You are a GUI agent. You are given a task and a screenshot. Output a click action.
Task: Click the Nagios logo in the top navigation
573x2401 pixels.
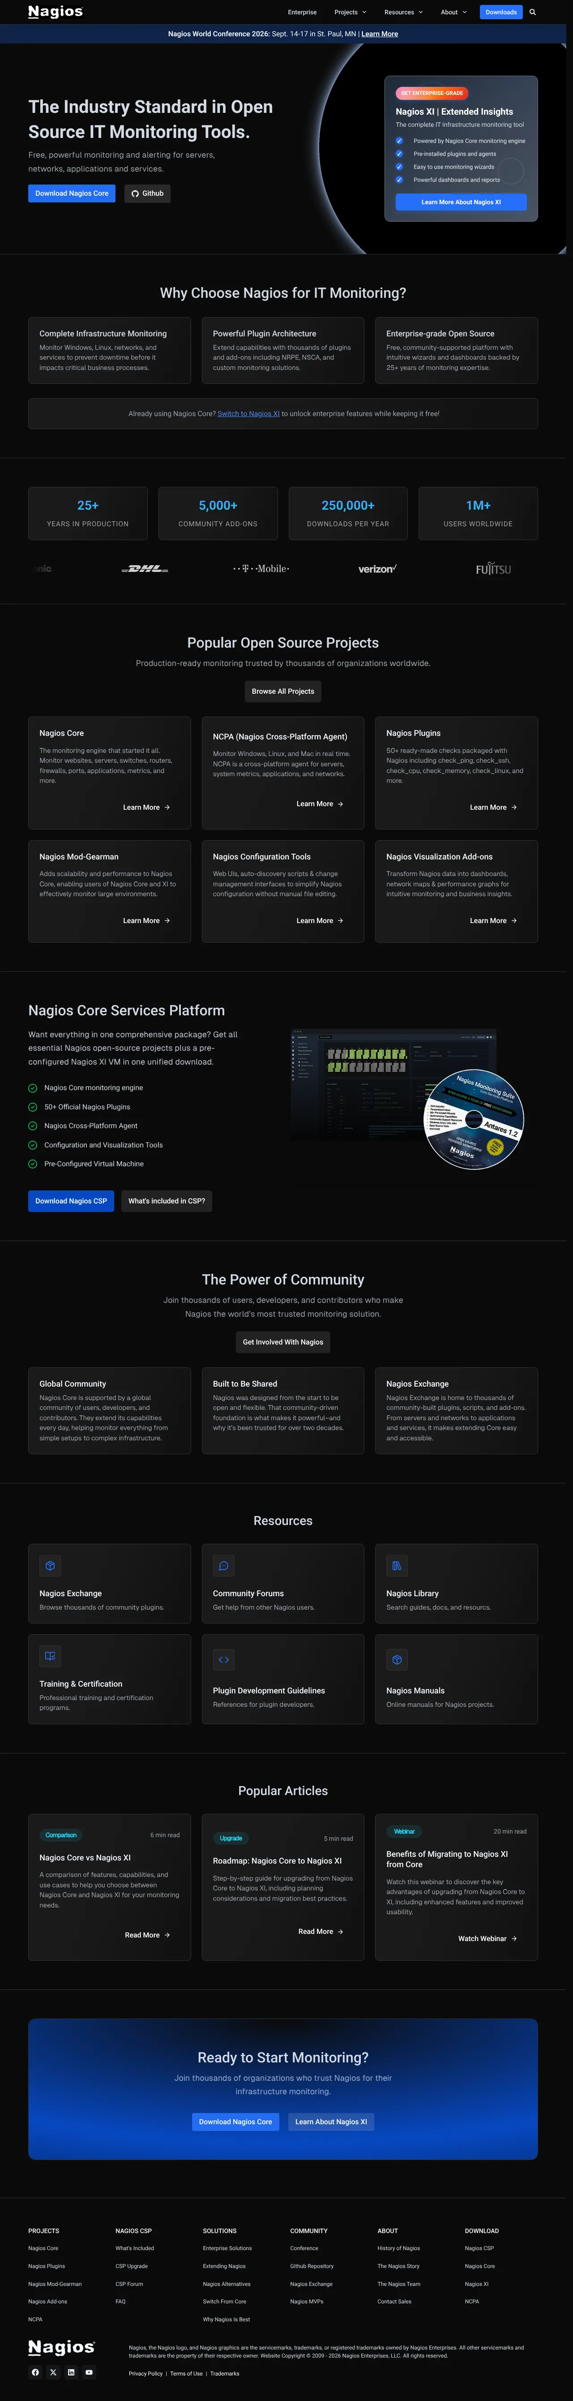pos(55,12)
